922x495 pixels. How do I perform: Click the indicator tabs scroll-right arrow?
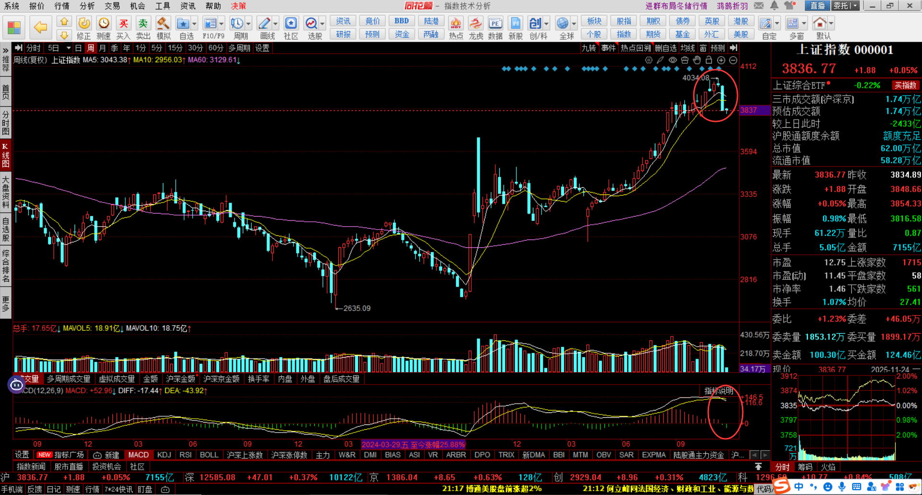pos(765,455)
